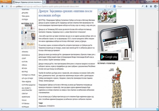Click the magnifier search icon

[x=142, y=6]
